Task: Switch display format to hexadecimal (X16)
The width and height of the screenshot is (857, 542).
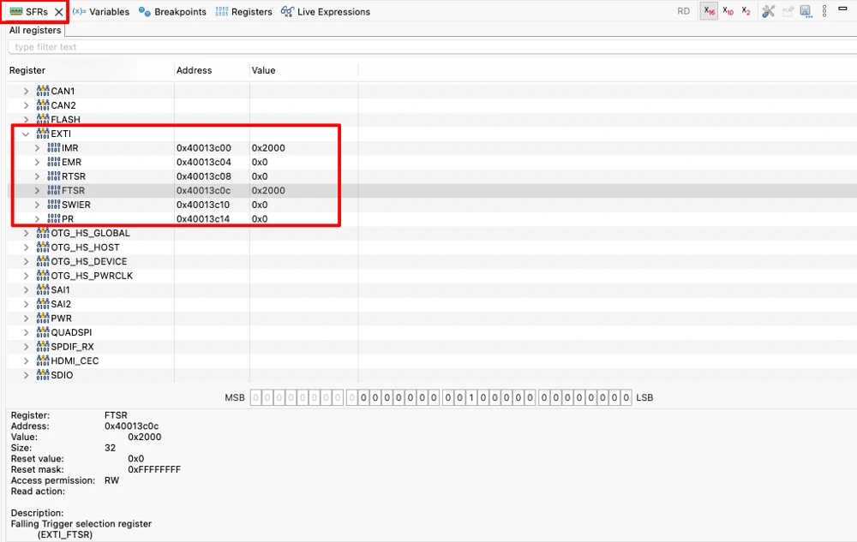Action: [x=710, y=11]
